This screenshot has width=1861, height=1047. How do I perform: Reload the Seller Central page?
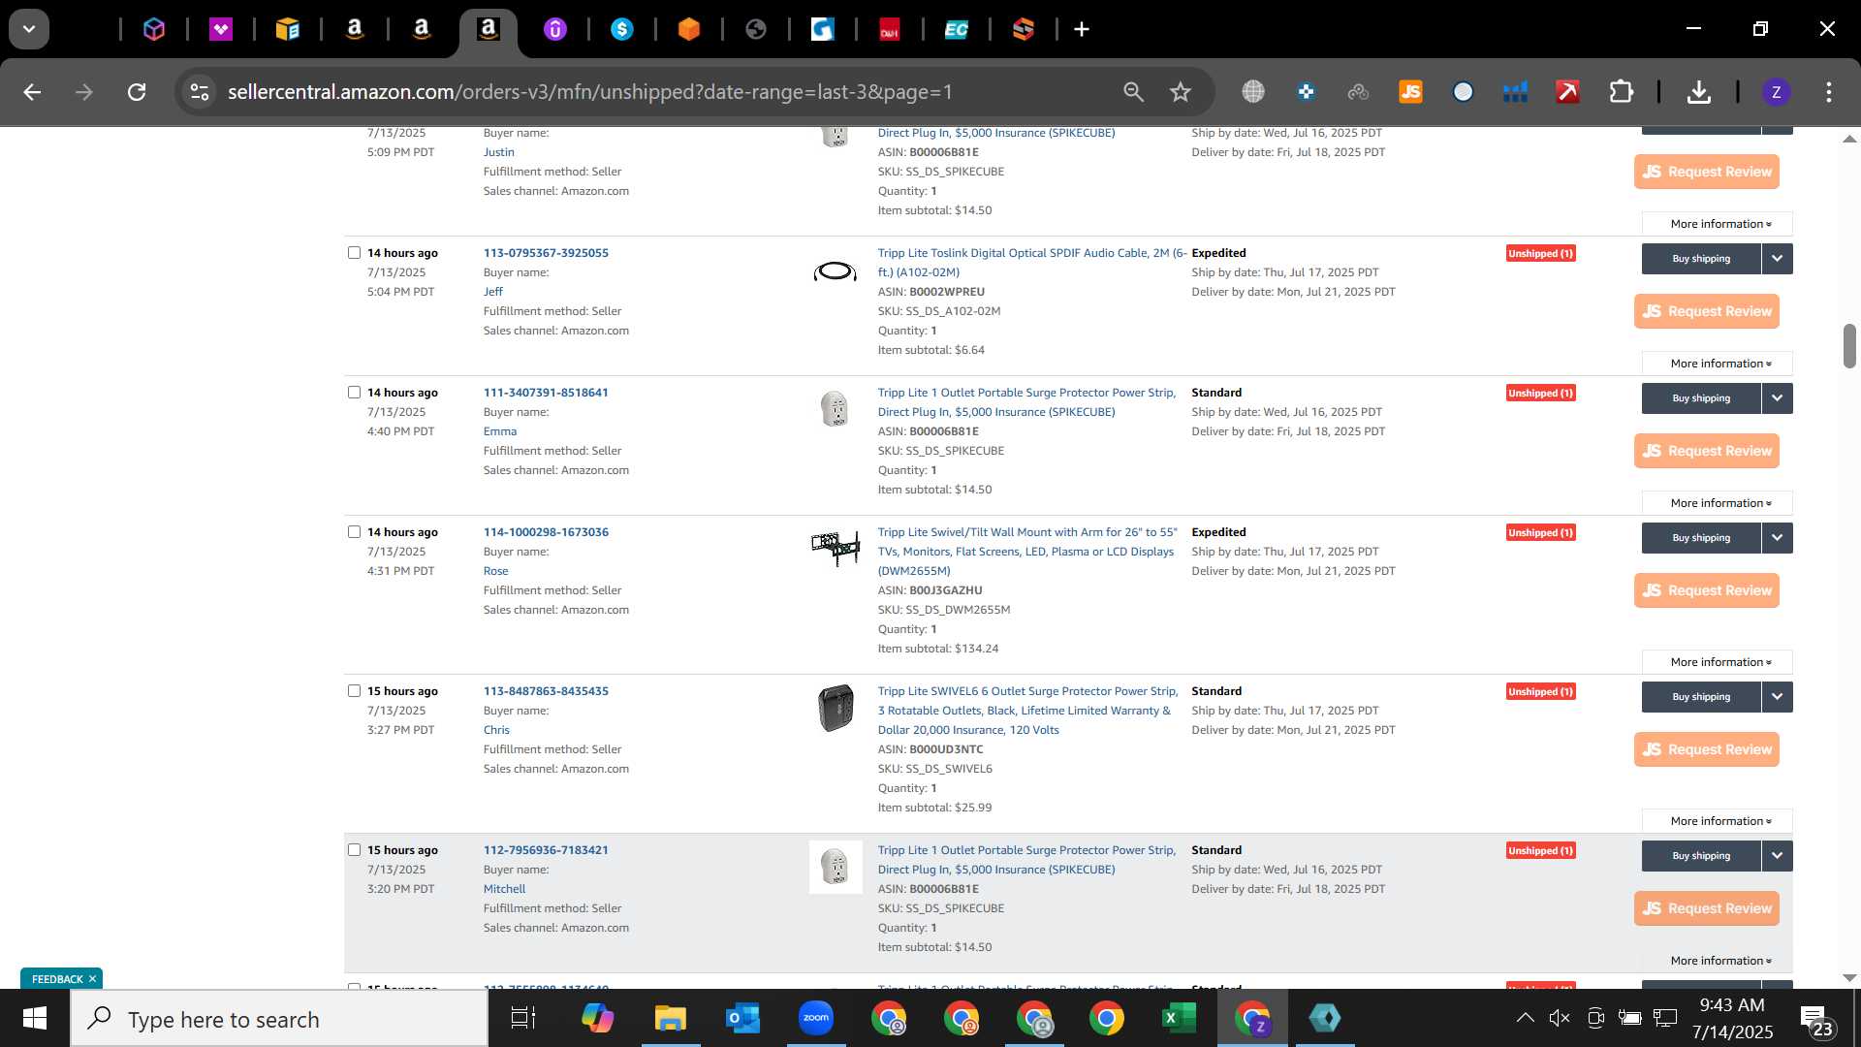(137, 92)
